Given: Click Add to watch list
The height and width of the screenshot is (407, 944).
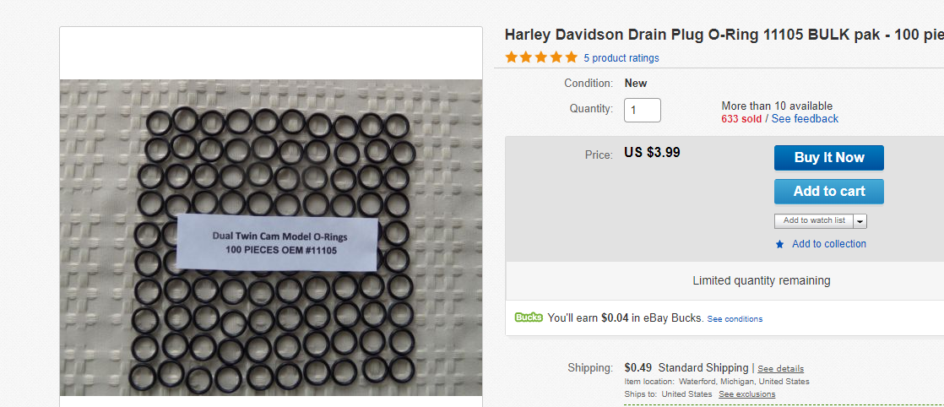Looking at the screenshot, I should [814, 221].
